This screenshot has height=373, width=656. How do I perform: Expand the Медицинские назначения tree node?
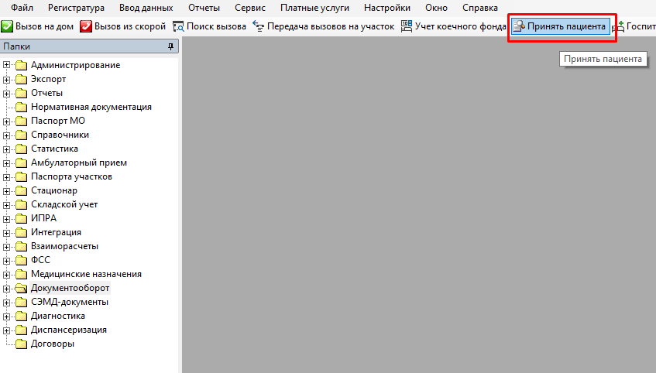pos(6,275)
